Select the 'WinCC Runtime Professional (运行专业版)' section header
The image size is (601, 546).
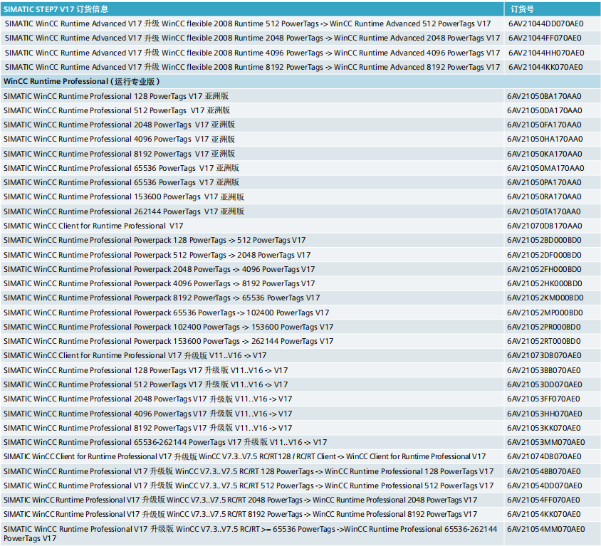[82, 81]
